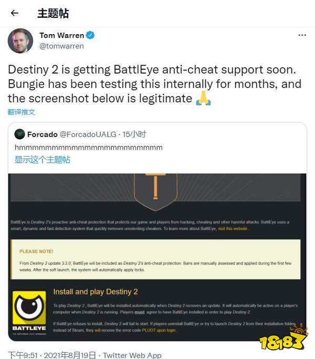Click the praying hands emoji

[203, 98]
